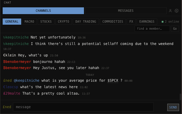Select the Stocks channel
This screenshot has height=114, width=182.
pos(46,21)
